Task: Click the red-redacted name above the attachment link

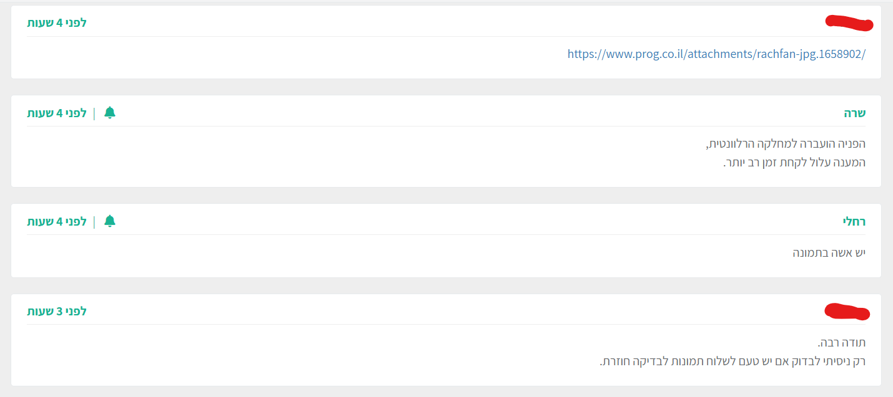Action: (849, 23)
